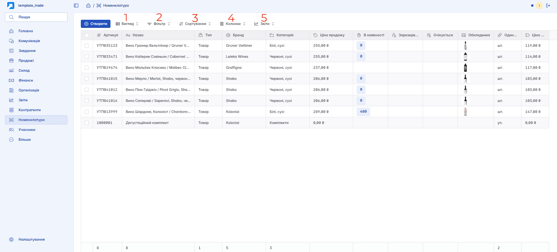Screen dimensions: 557x252
Task: Click the Артикул hash column icon
Action: [99, 35]
